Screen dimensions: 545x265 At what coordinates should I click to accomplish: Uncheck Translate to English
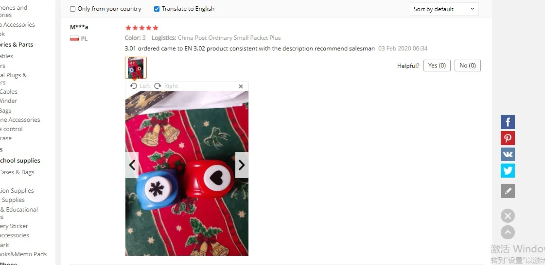[157, 9]
